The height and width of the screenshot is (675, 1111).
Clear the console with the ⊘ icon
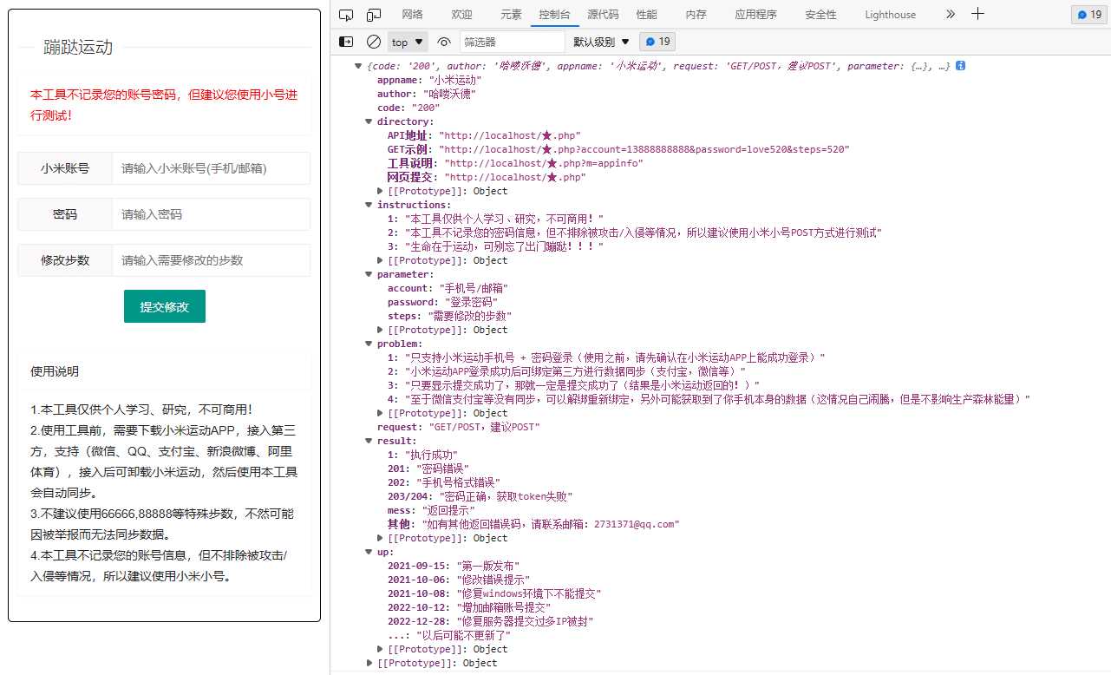pyautogui.click(x=374, y=41)
